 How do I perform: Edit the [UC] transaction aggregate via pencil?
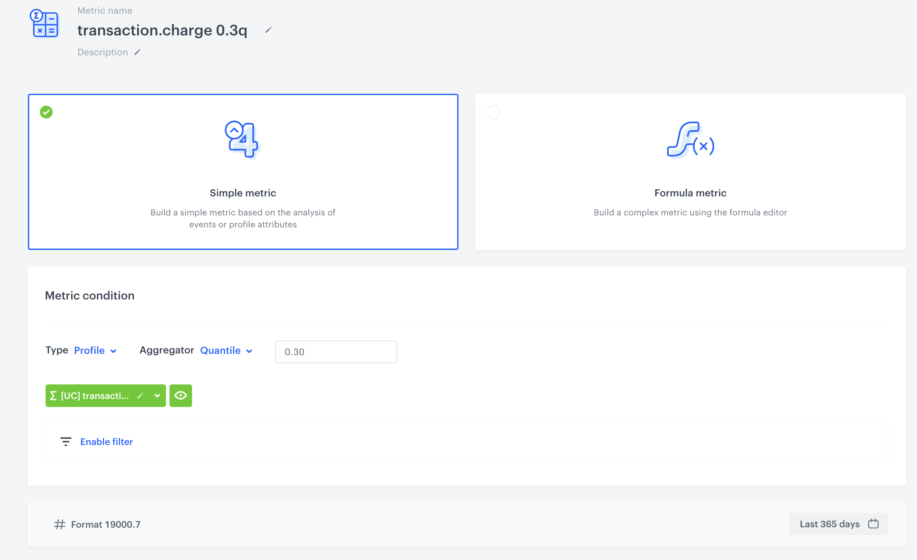coord(140,396)
